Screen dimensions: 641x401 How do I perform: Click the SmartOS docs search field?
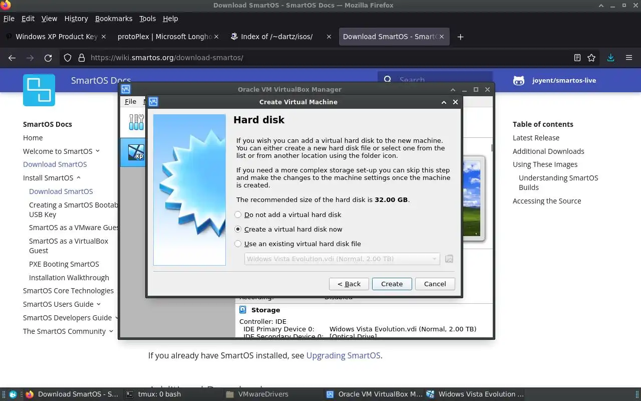[x=436, y=80]
